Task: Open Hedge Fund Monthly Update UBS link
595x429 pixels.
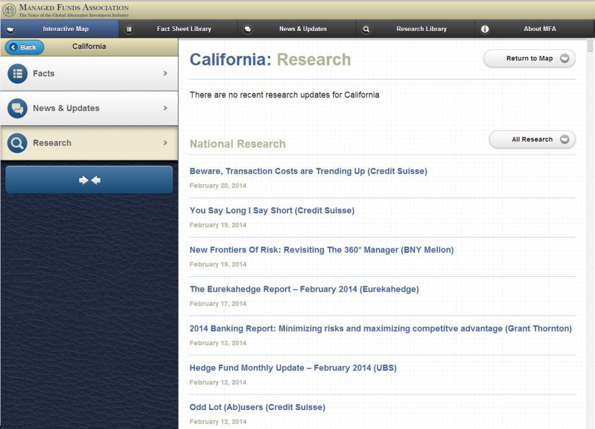Action: click(293, 368)
